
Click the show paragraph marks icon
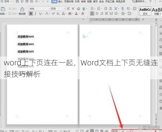pos(128,9)
